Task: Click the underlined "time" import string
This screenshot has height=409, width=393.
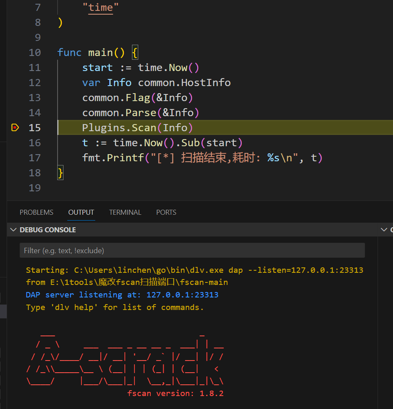Action: click(100, 8)
